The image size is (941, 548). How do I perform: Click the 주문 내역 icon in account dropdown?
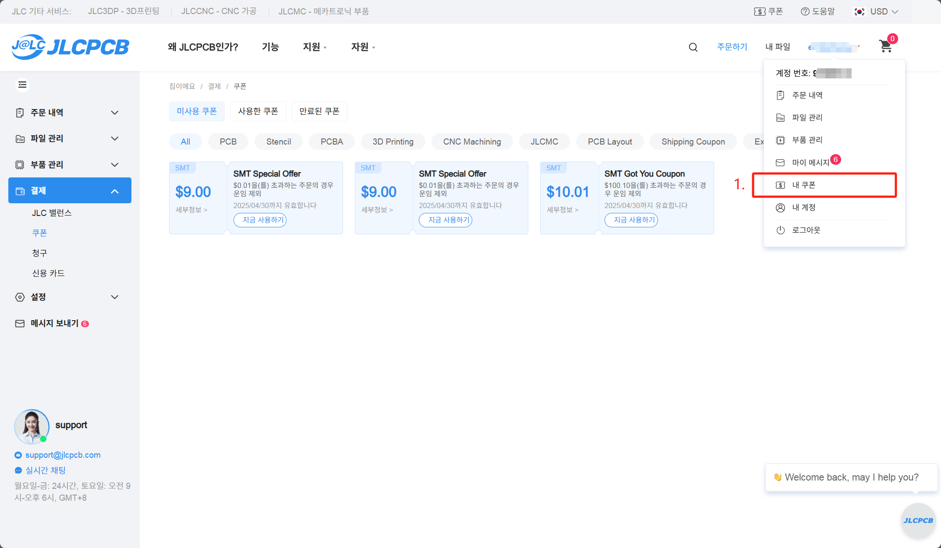pos(780,95)
